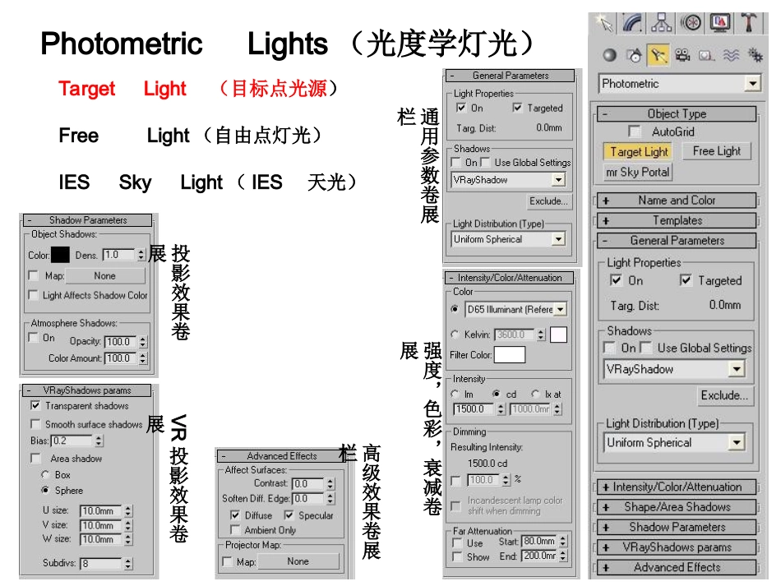Select the Geometry sphere category icon

coord(609,56)
